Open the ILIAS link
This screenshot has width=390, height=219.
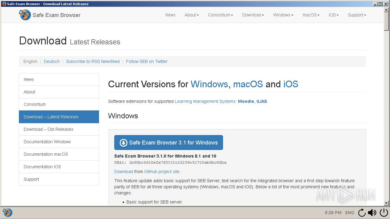262,101
